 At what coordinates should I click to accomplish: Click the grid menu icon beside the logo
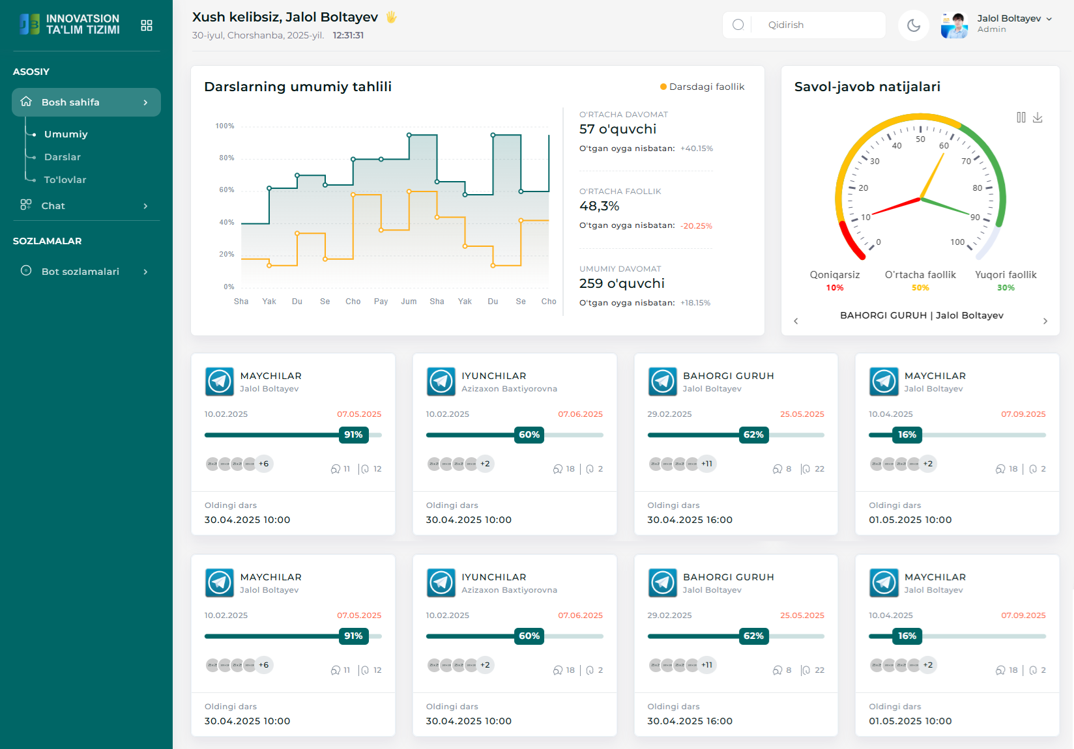pos(147,25)
